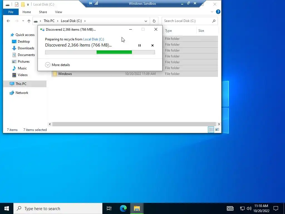Click the green recycle progress bar
285x214 pixels.
tap(100, 52)
